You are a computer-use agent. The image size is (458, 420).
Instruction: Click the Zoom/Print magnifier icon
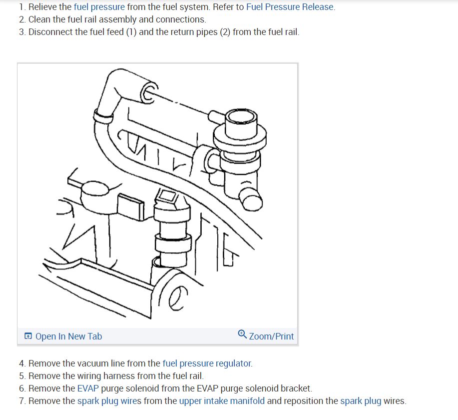tap(242, 334)
